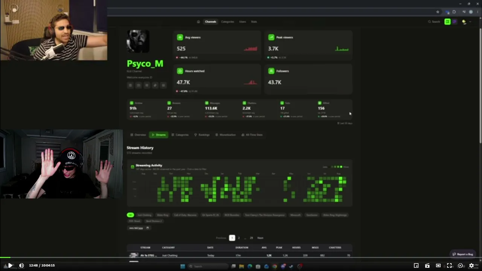Filter streams by Minecraft chip
Image resolution: width=482 pixels, height=271 pixels.
(x=296, y=215)
